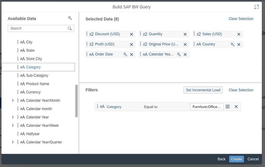This screenshot has height=167, width=265.
Task: Expand Calendar Year/Week node
Action: tap(13, 126)
